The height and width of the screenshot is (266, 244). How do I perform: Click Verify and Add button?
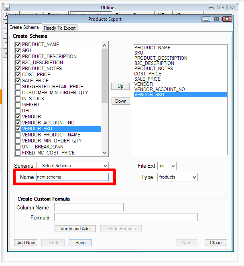point(75,229)
